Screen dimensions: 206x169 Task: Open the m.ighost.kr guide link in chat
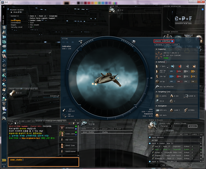pyautogui.click(x=31, y=138)
